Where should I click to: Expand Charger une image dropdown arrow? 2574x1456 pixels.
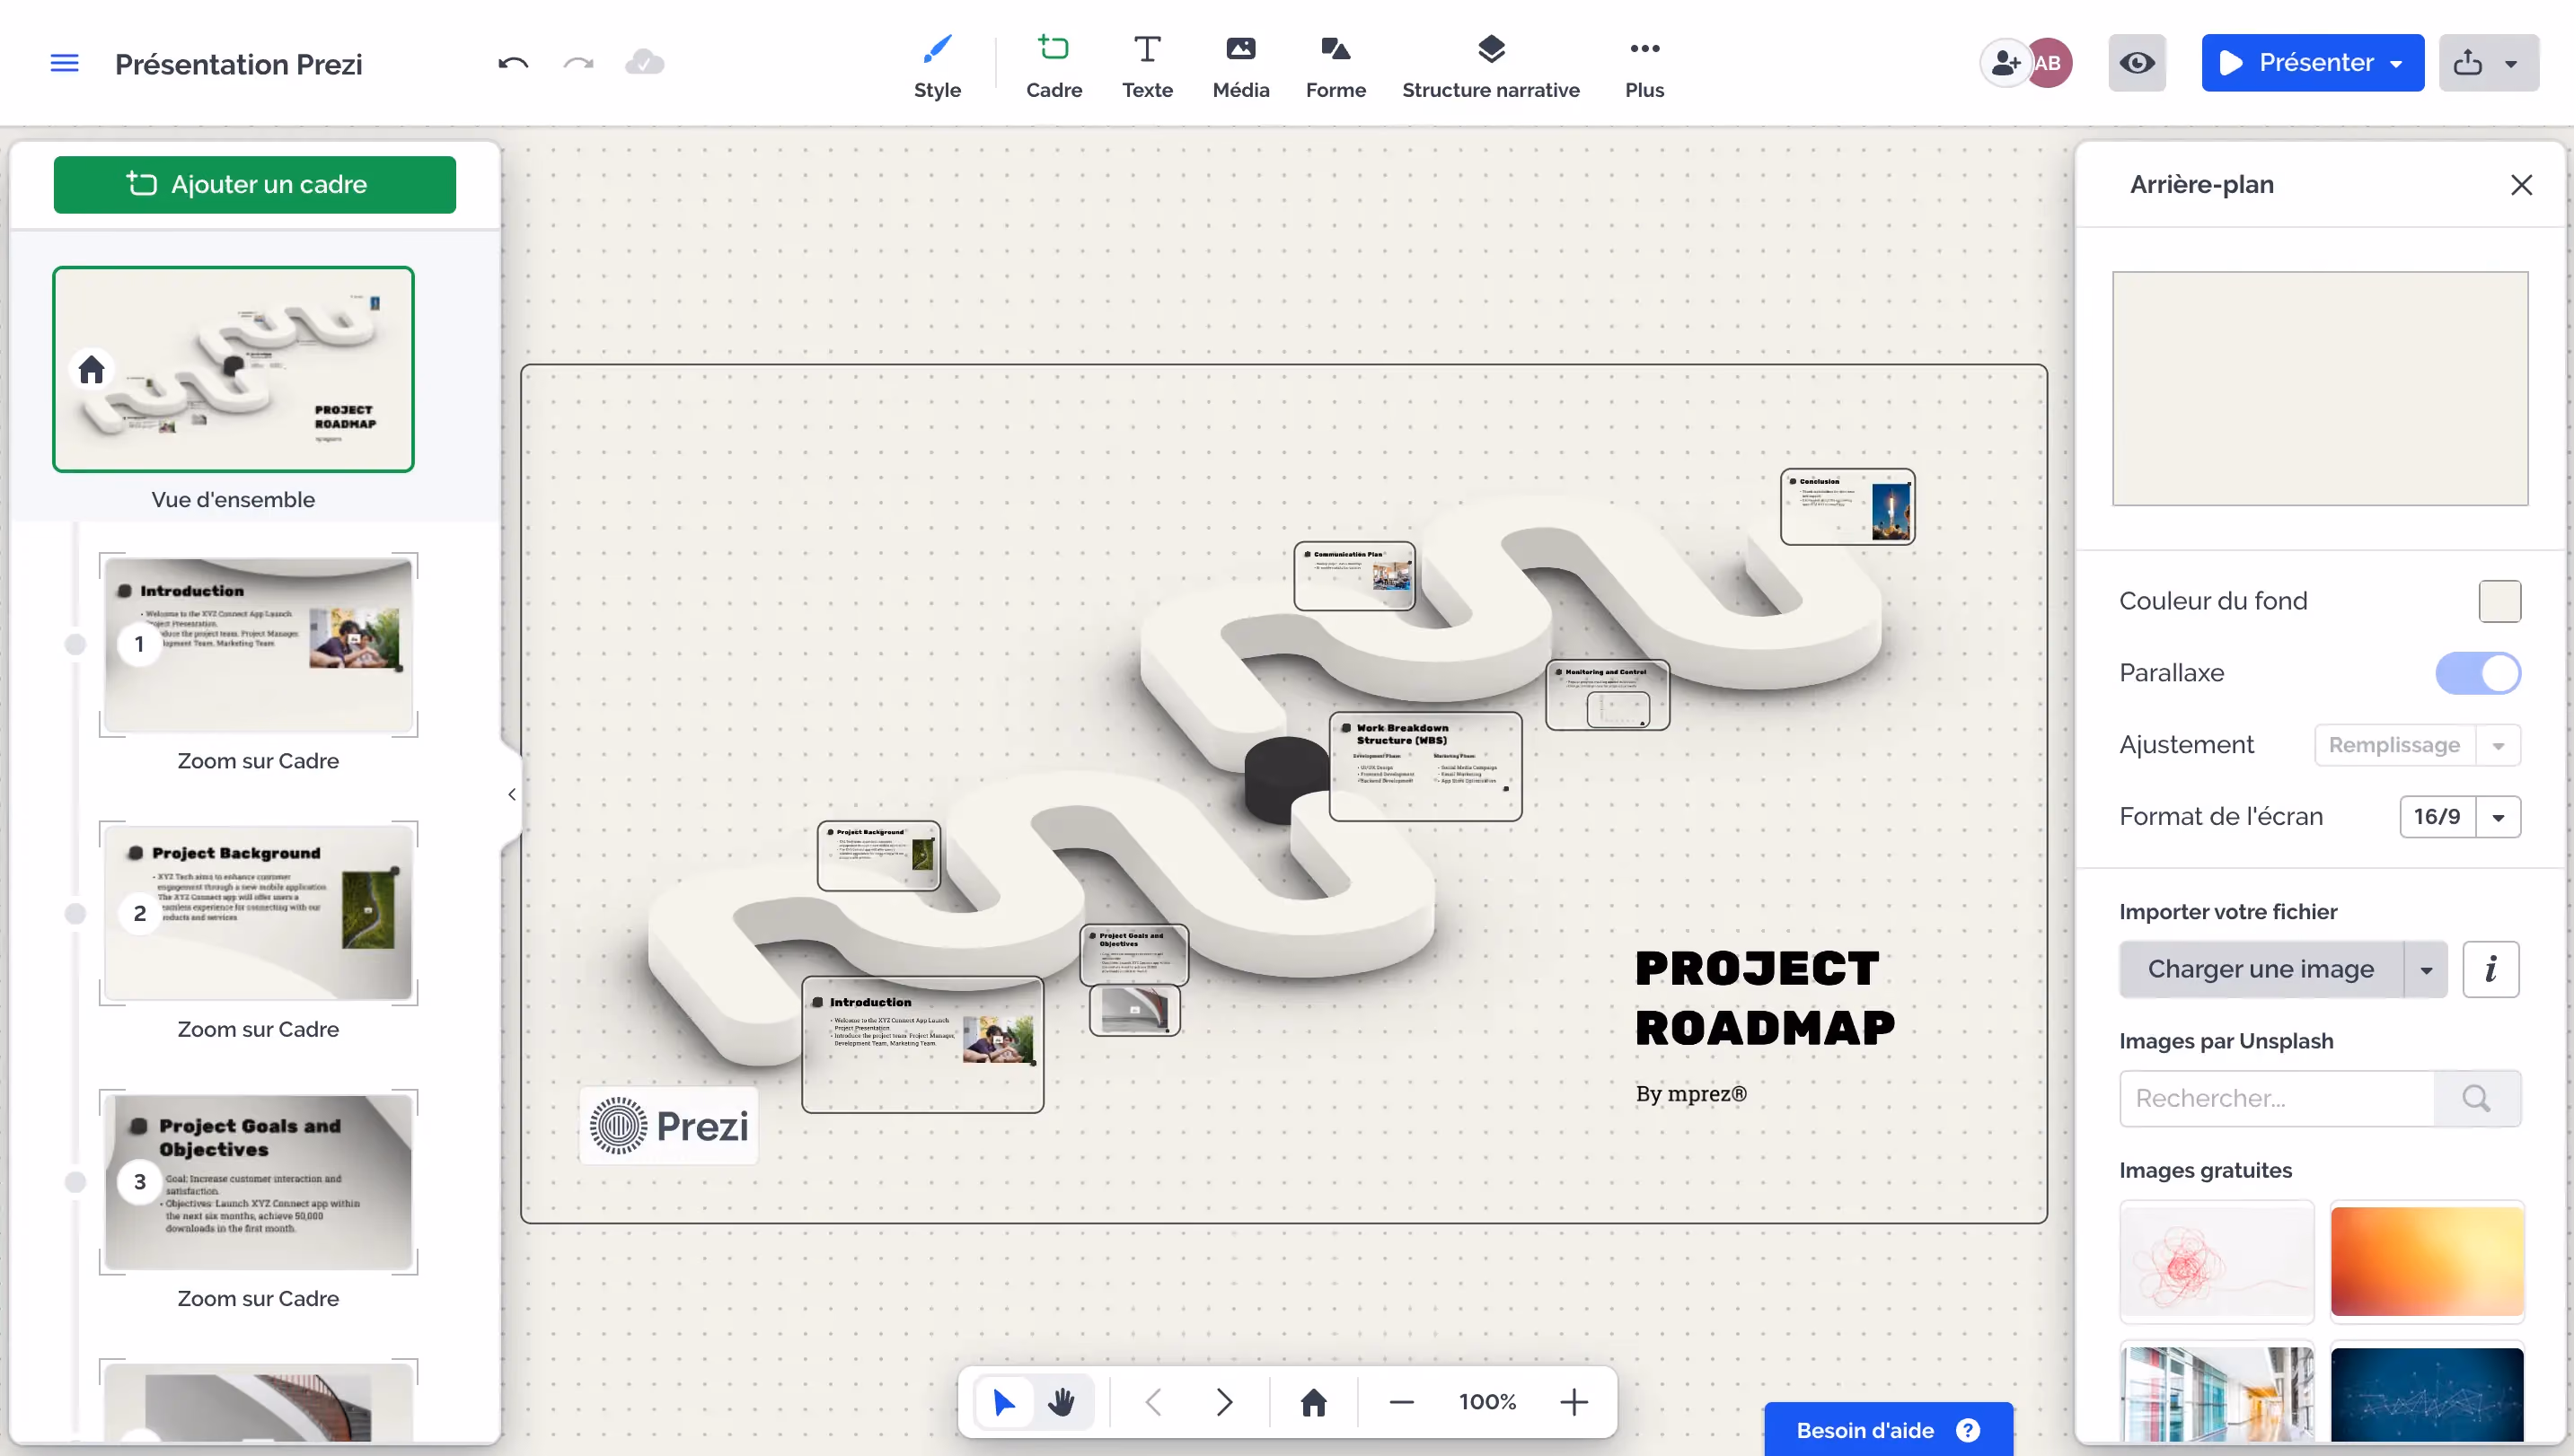coord(2426,969)
